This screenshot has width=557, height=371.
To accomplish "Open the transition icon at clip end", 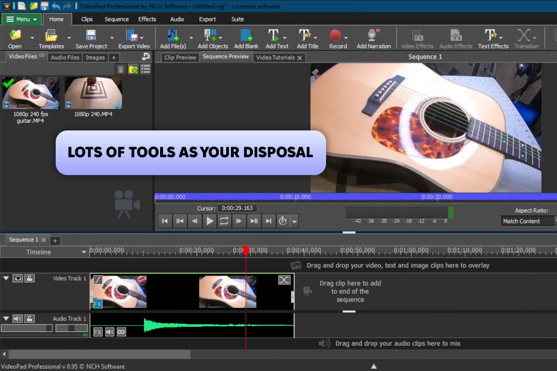I will coord(284,280).
